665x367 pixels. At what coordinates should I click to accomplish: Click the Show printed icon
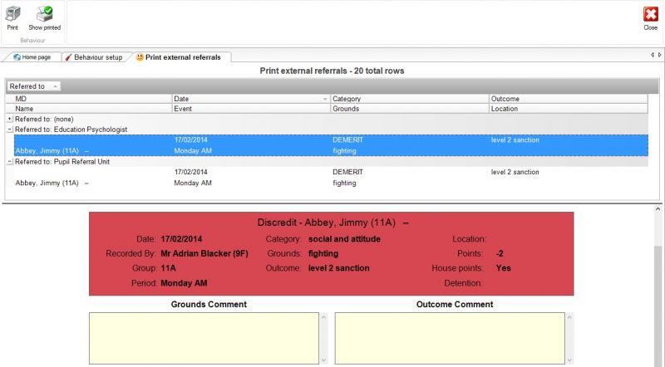point(45,18)
